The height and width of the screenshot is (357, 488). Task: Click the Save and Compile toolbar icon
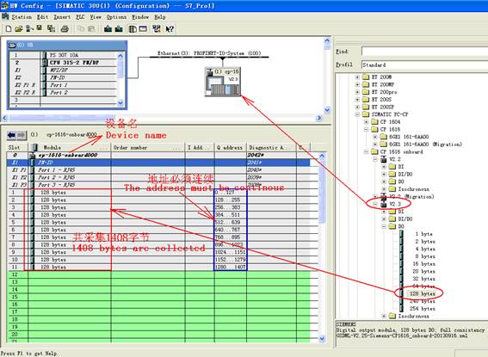coord(51,29)
